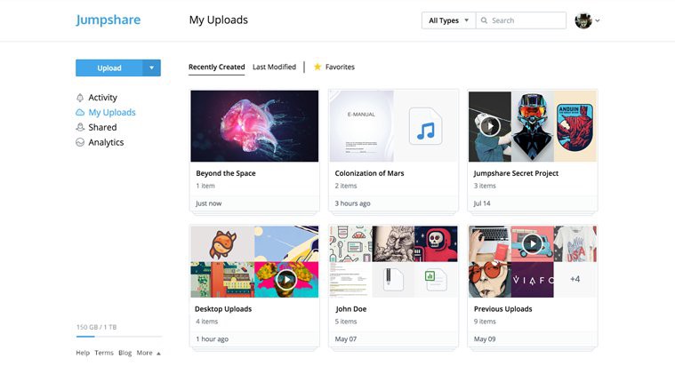The image size is (675, 366).
Task: Expand the More footer menu
Action: pos(148,353)
